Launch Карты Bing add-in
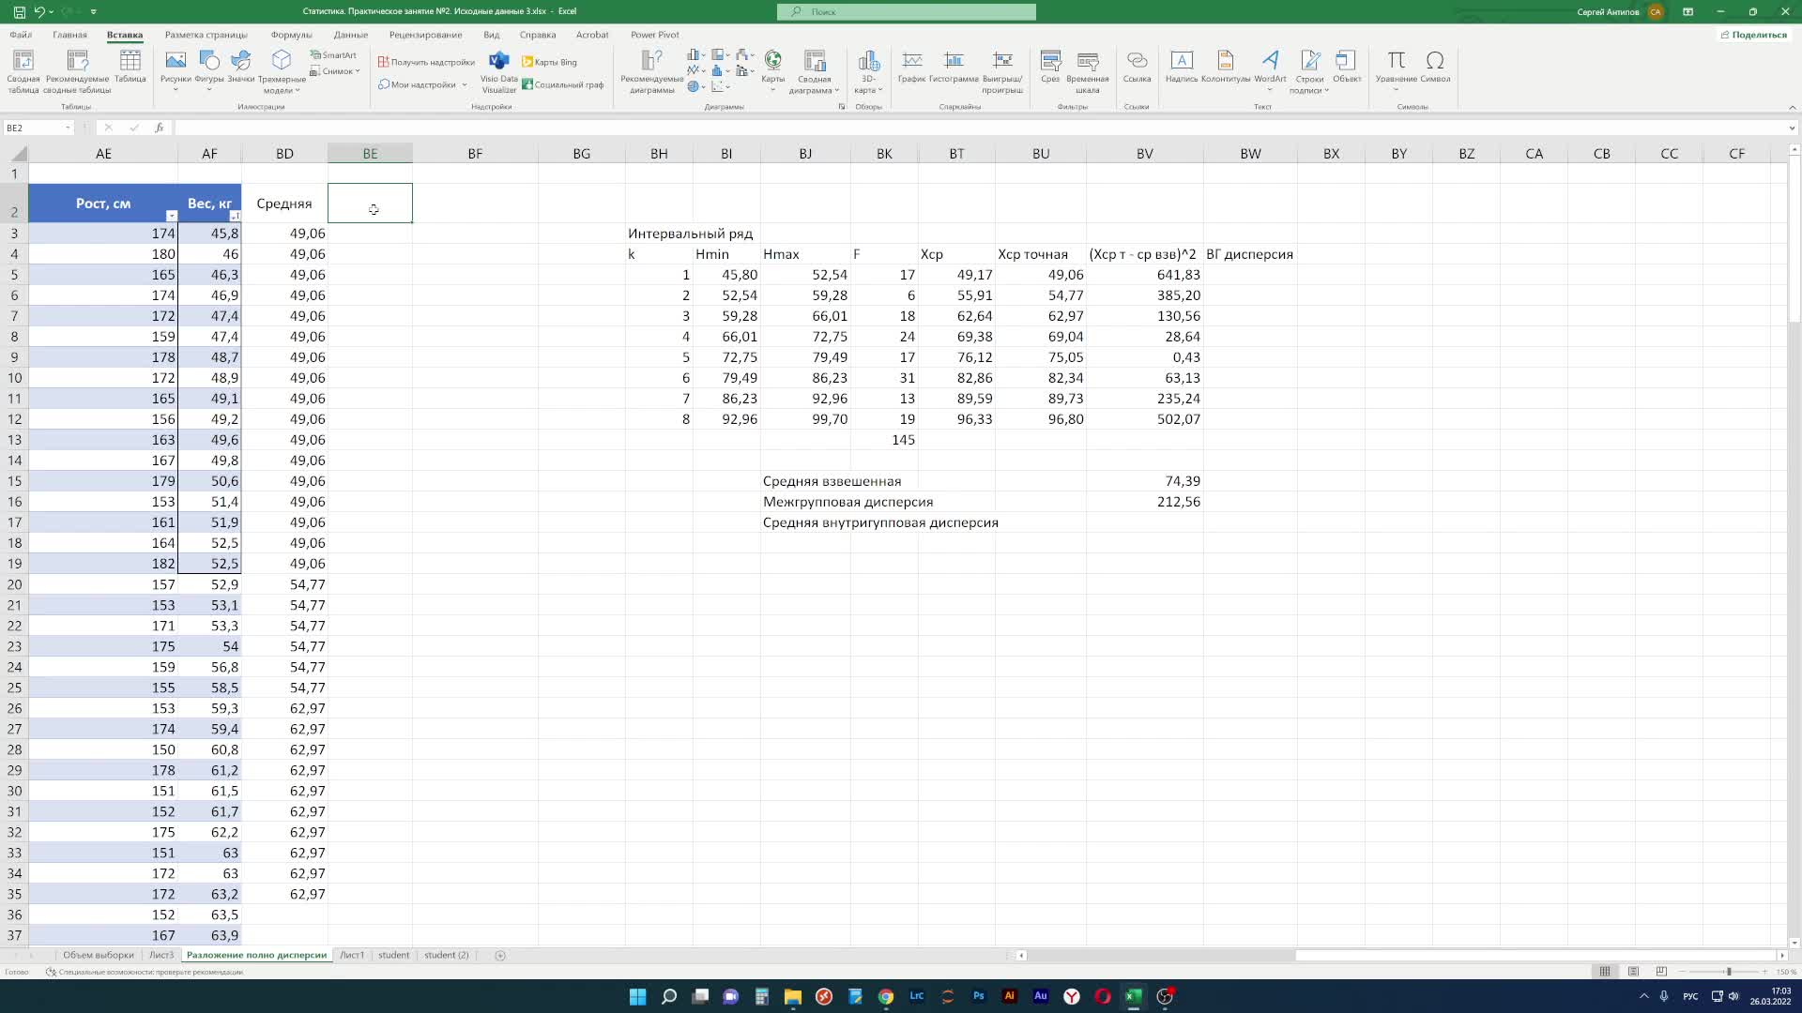 tap(550, 62)
